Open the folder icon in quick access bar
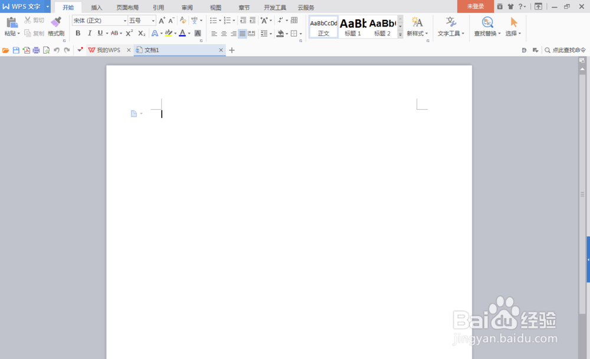The image size is (590, 359). [x=6, y=50]
